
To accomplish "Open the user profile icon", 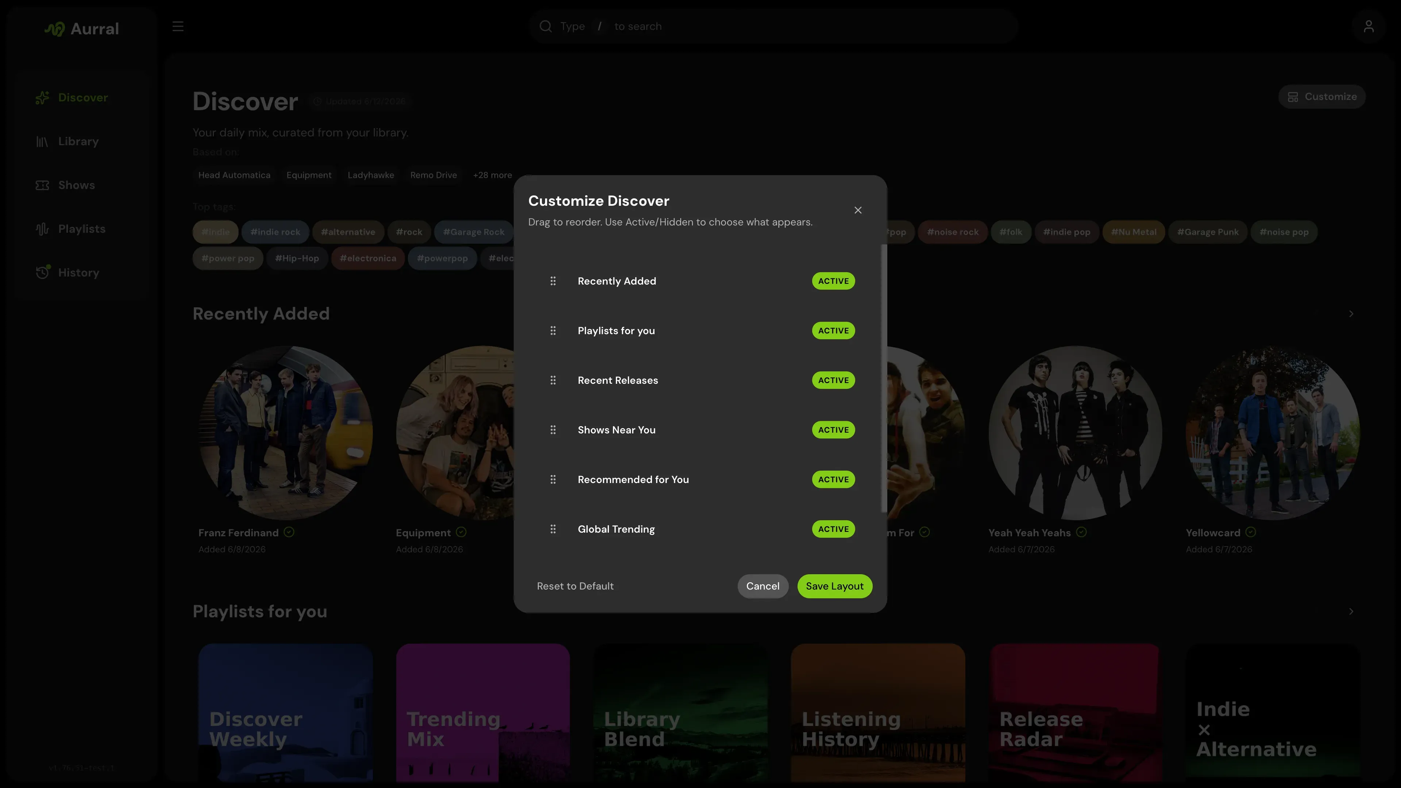I will click(x=1369, y=26).
